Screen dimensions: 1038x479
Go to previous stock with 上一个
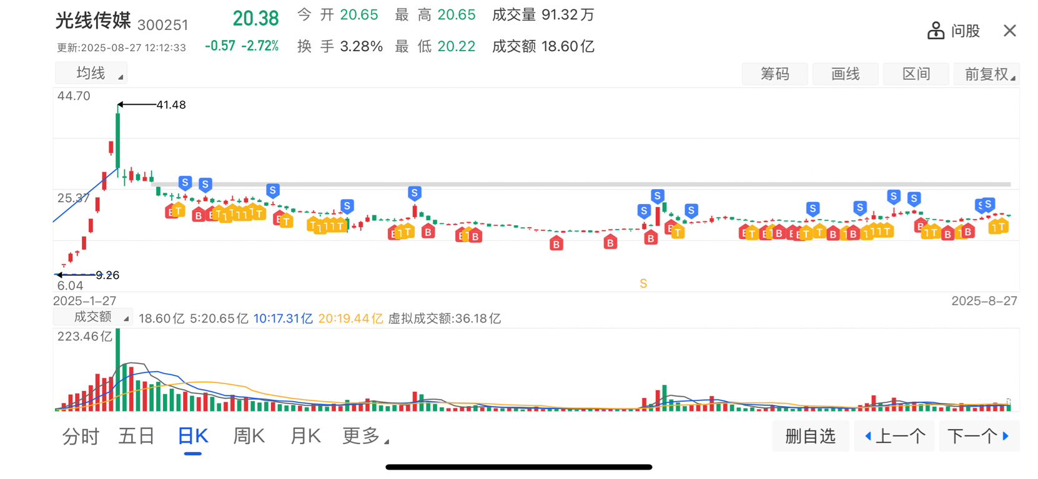pyautogui.click(x=894, y=436)
